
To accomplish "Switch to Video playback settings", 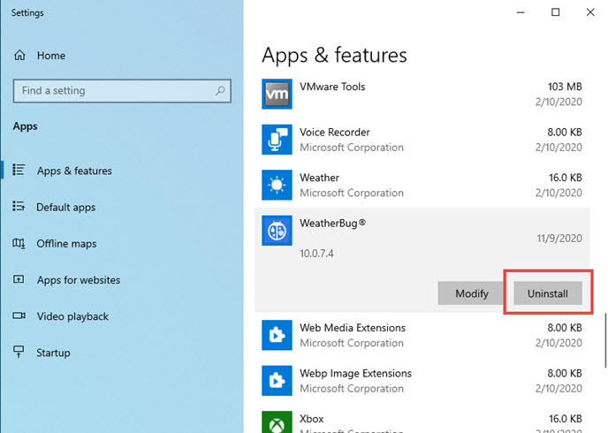I will point(72,316).
